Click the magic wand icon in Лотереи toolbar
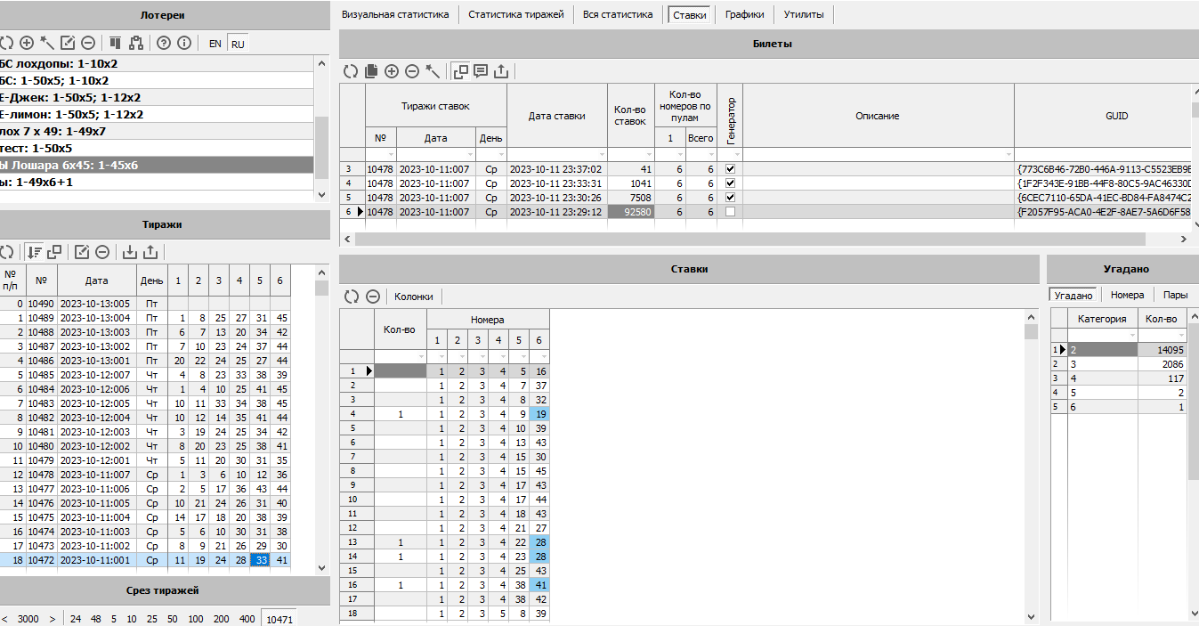 (x=47, y=43)
